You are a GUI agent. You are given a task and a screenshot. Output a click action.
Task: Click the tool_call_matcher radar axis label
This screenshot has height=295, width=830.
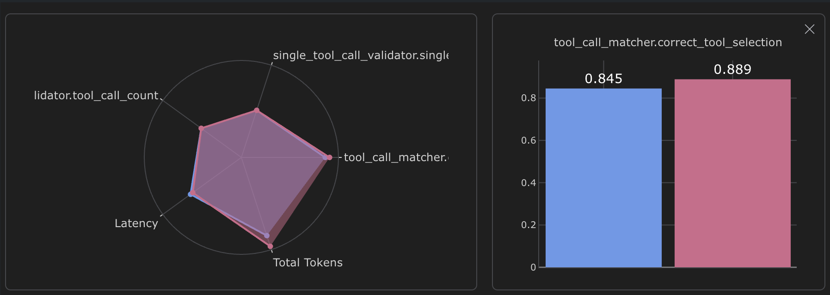pyautogui.click(x=396, y=157)
